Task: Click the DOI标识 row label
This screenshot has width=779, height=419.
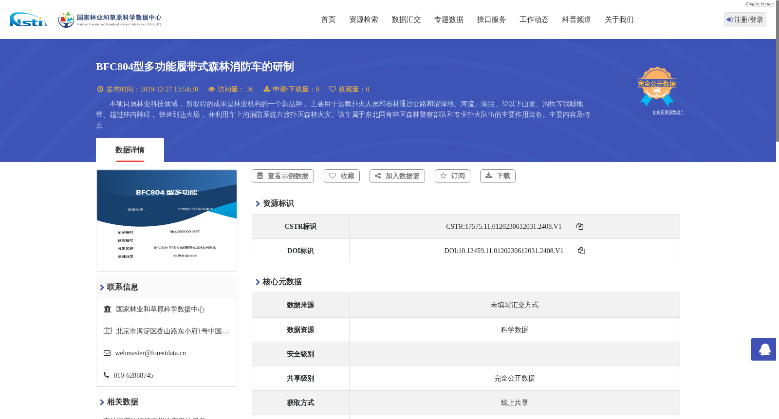Action: click(300, 251)
